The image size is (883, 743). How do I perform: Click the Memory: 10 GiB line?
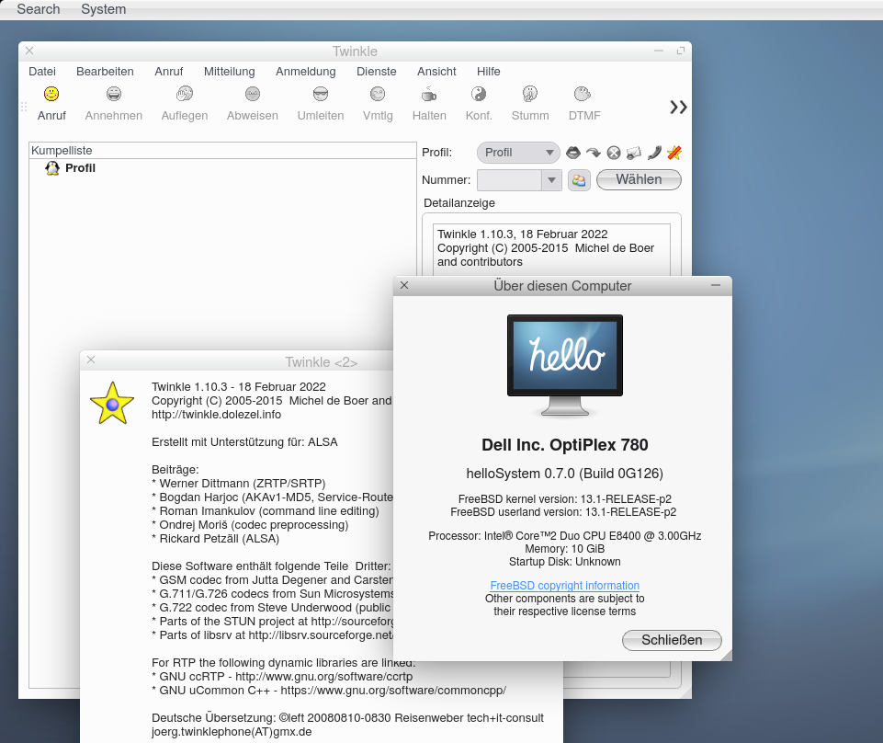point(565,548)
